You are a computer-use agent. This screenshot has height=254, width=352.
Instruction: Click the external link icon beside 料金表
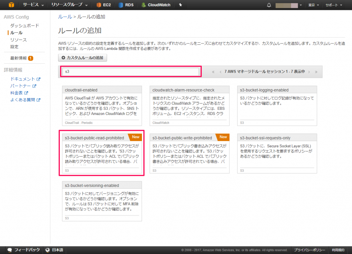pyautogui.click(x=26, y=93)
